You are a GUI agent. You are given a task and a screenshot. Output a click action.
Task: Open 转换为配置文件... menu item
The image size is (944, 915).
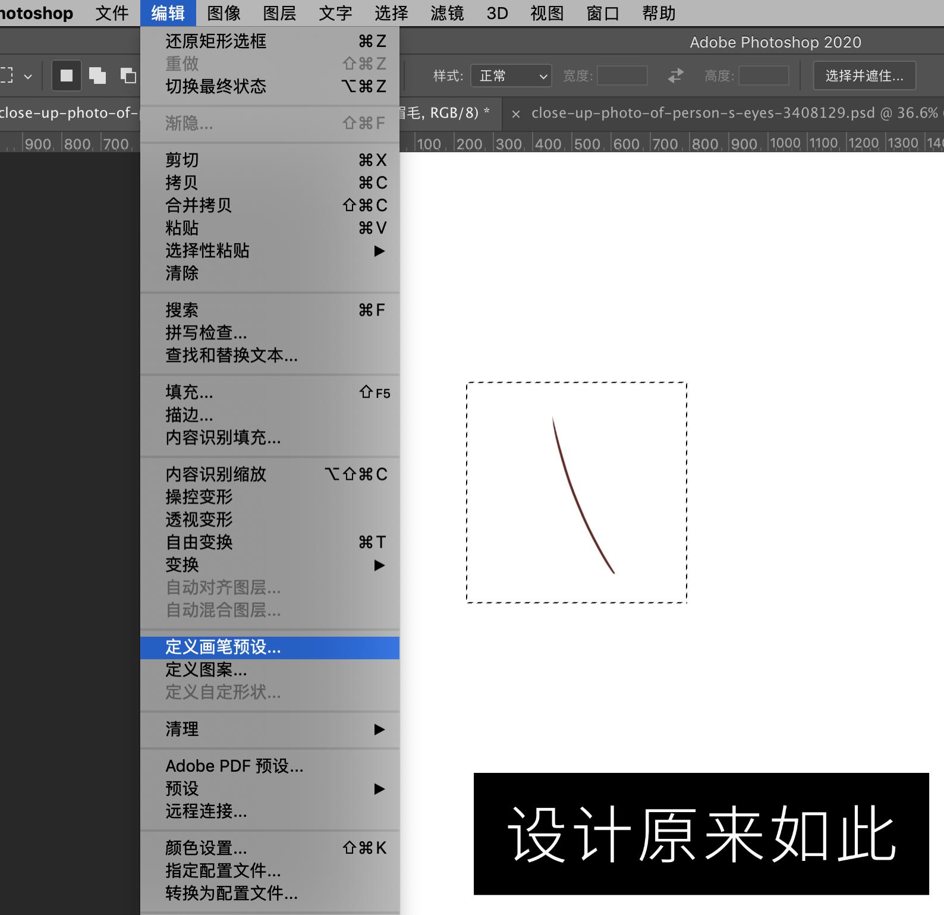270,893
